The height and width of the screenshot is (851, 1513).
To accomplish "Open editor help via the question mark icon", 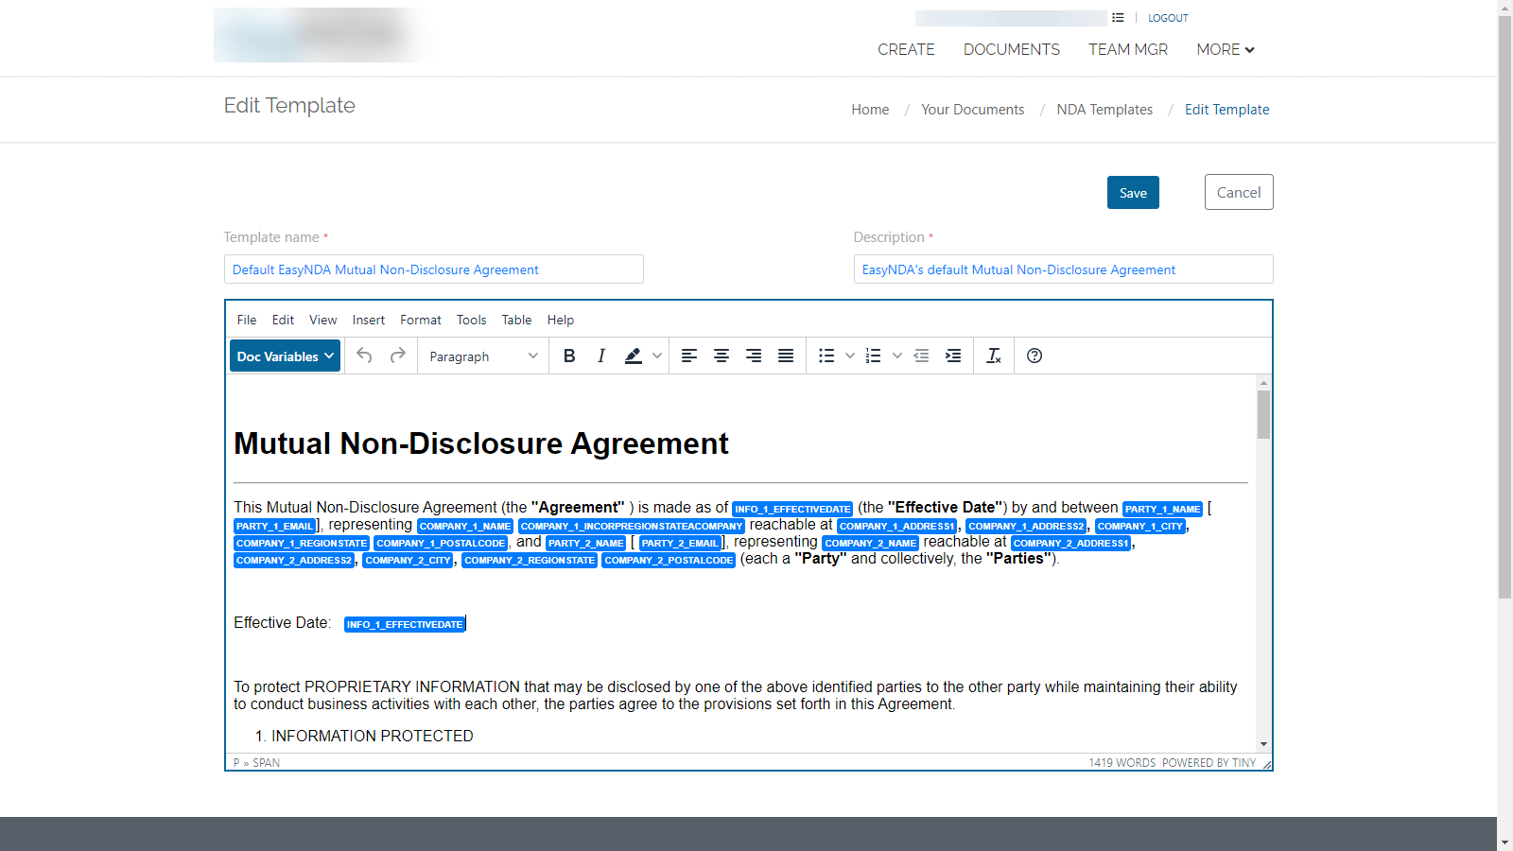I will pos(1035,356).
